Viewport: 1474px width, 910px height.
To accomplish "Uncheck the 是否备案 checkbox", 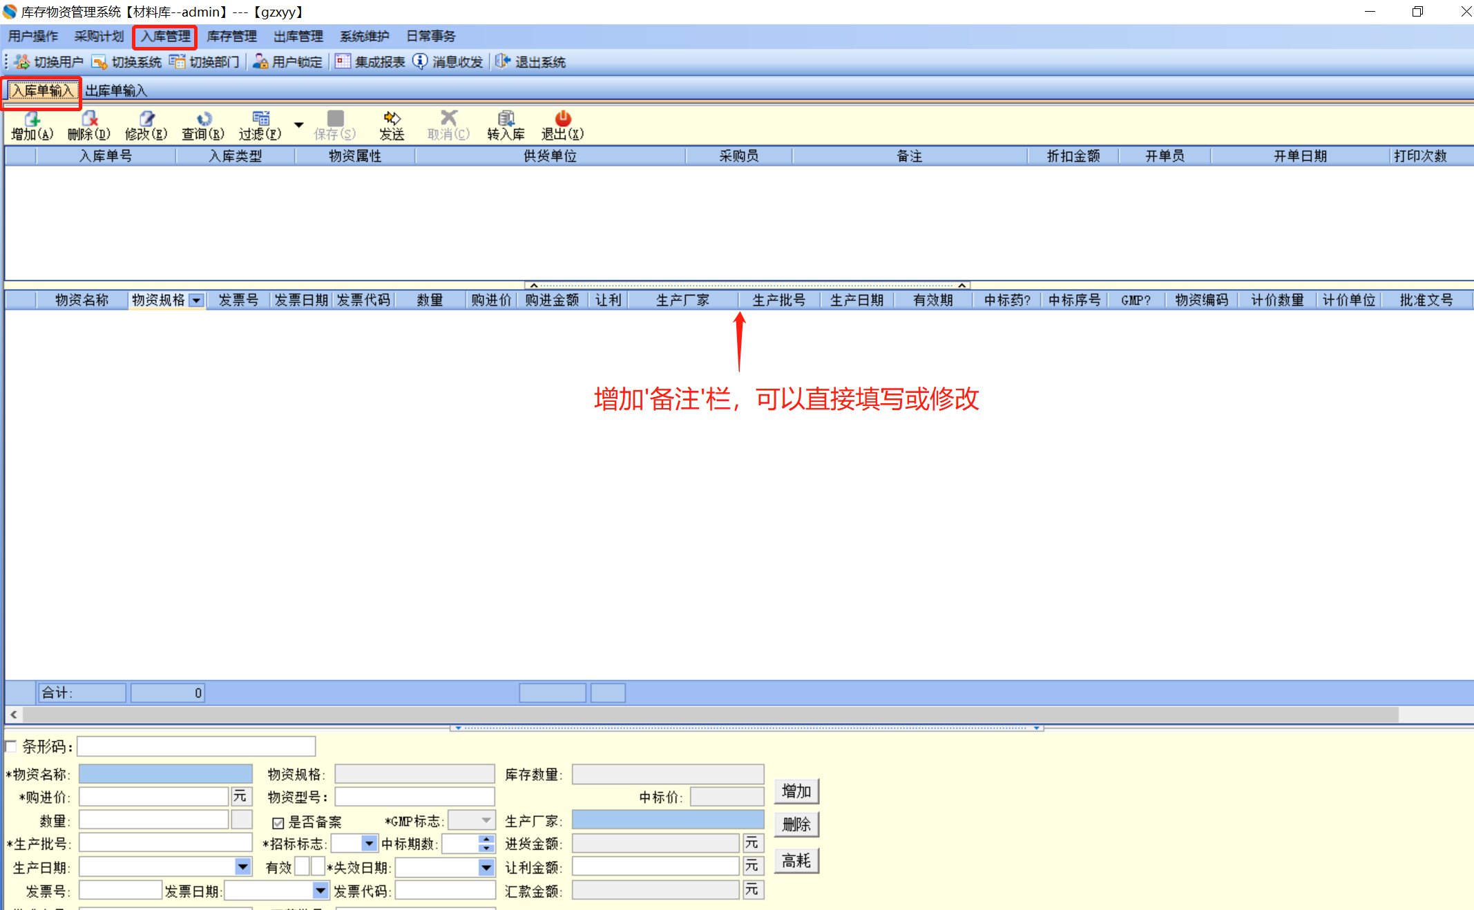I will click(278, 822).
